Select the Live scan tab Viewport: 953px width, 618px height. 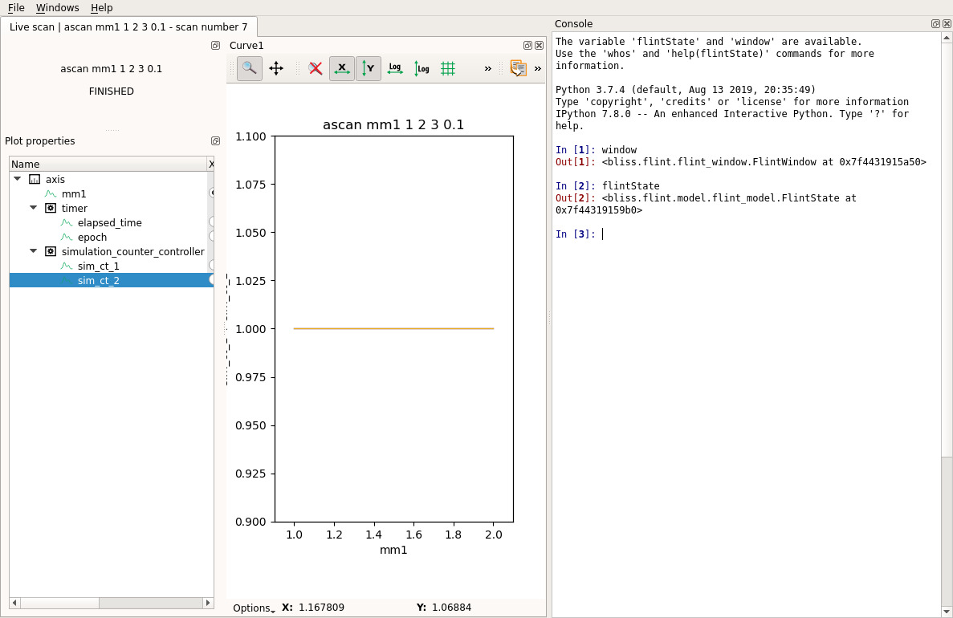(x=128, y=26)
